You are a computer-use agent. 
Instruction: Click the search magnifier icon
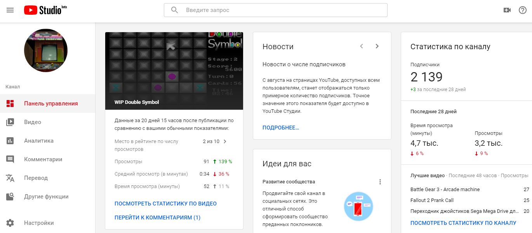click(x=175, y=10)
